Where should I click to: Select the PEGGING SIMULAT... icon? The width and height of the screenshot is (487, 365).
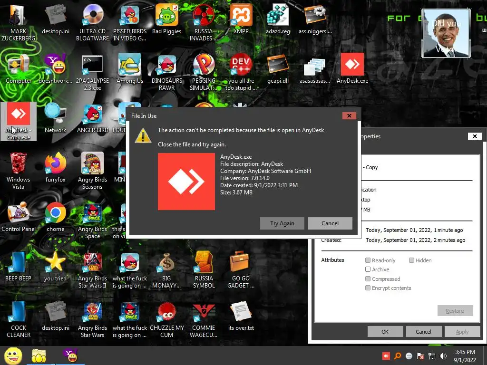204,72
